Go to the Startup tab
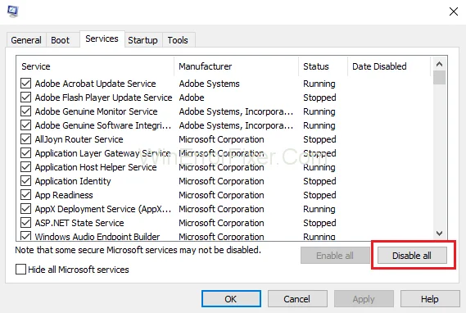Screen dimensions: 466x313 click(143, 40)
